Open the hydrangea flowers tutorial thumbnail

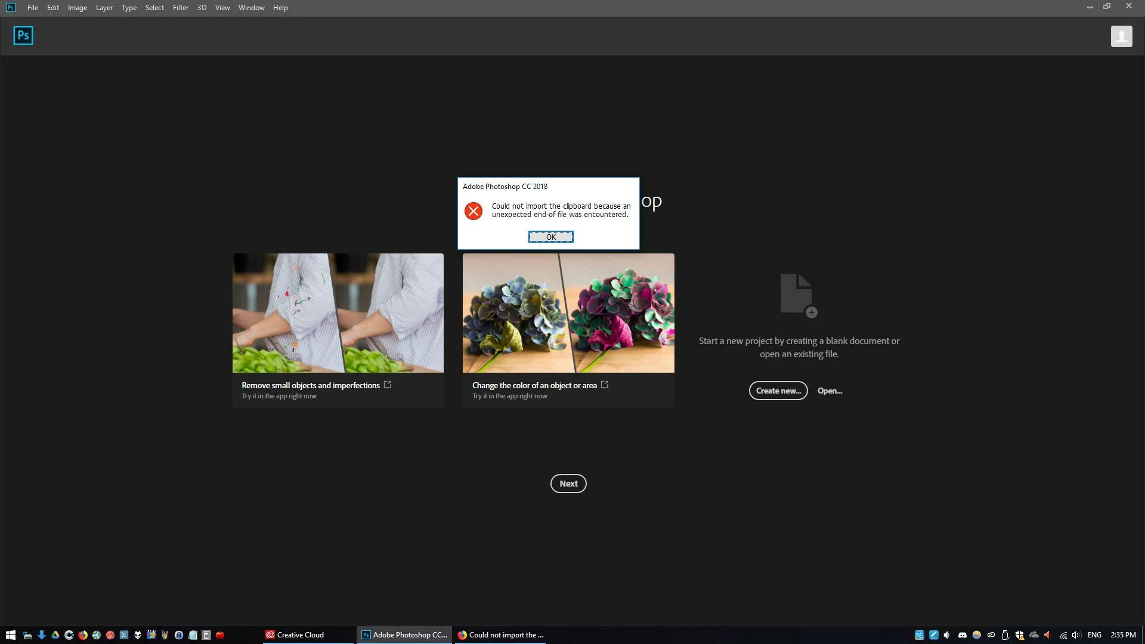pyautogui.click(x=568, y=313)
